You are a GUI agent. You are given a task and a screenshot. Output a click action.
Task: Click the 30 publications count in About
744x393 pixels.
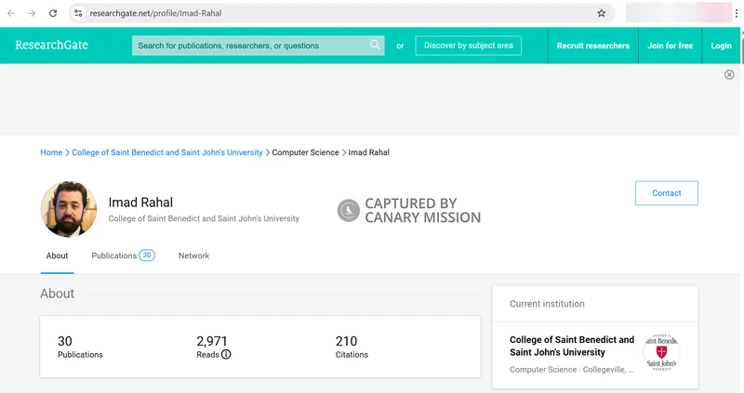pyautogui.click(x=65, y=341)
